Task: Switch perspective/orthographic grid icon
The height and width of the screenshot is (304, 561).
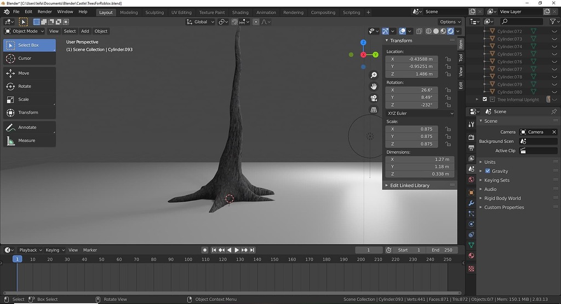Action: tap(374, 110)
